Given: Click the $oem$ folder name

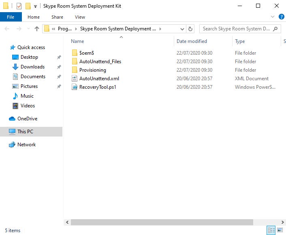Looking at the screenshot, I should click(x=87, y=53).
